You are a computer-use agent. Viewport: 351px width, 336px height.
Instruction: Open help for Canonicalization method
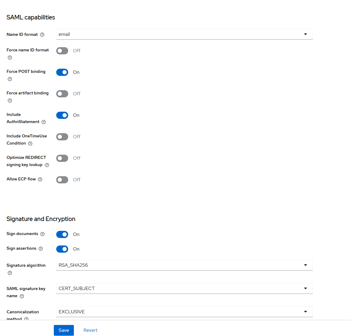[x=26, y=319]
